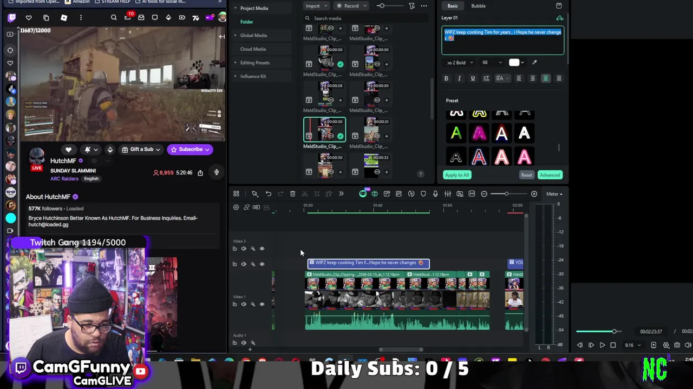Toggle the link clips icon under toolbar
Viewport: 693px width, 389px height.
pos(246,207)
